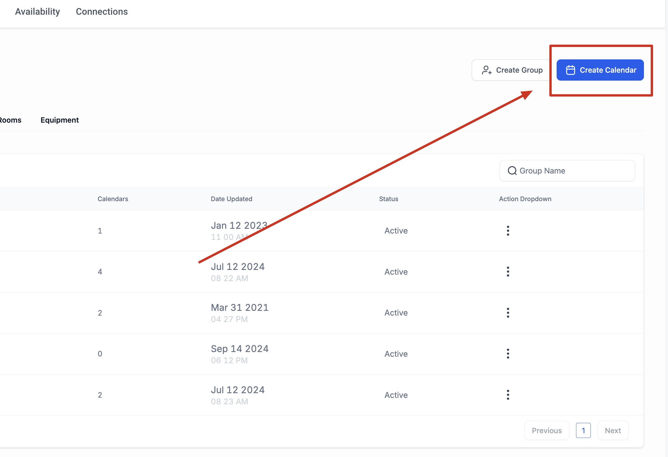668x457 pixels.
Task: Go to Previous page
Action: tap(547, 431)
